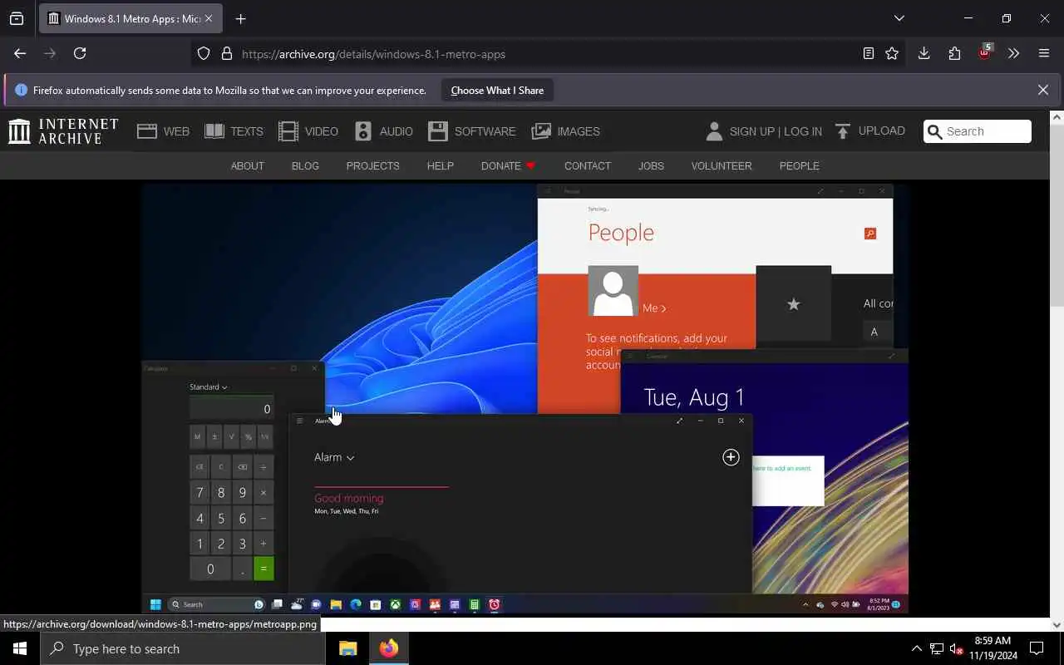Click Choose What I Share button

[x=497, y=91]
